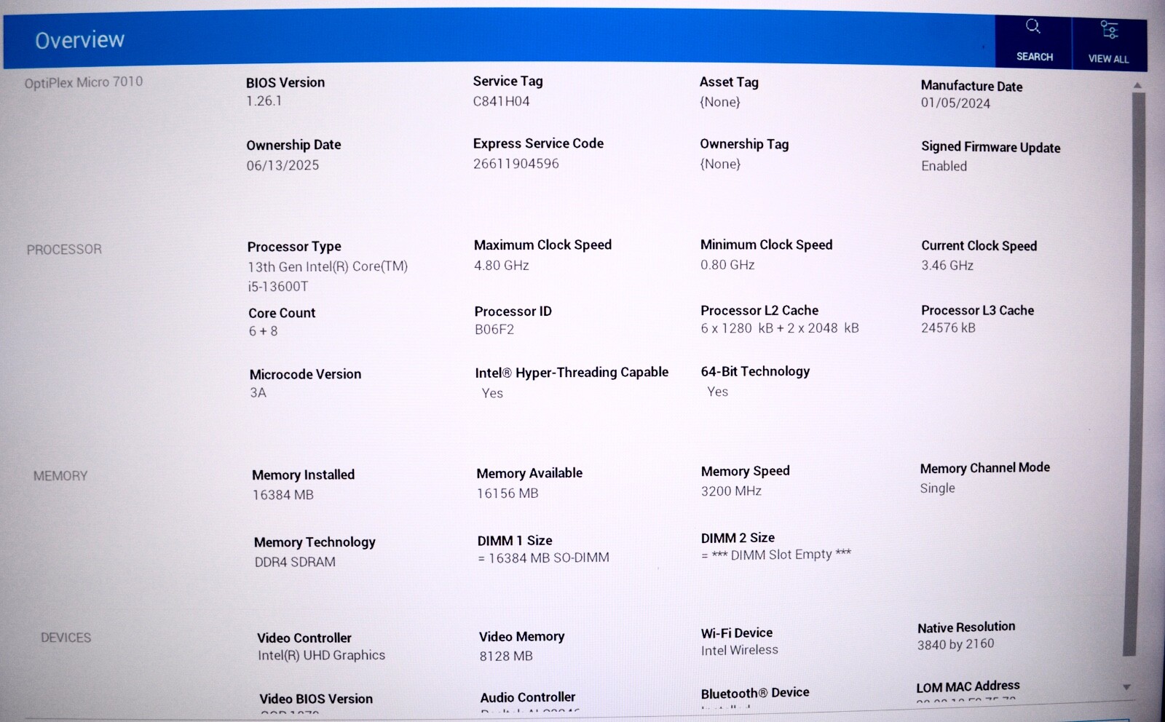Select DIMM 2 Size slot empty value

click(x=776, y=555)
